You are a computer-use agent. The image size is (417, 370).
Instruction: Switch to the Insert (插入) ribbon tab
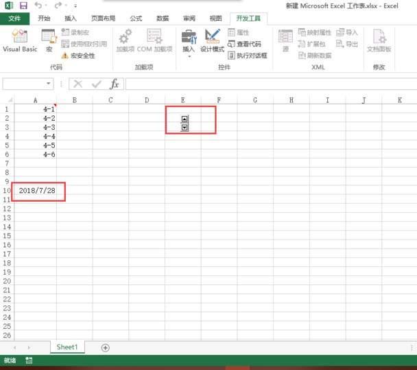pos(71,19)
